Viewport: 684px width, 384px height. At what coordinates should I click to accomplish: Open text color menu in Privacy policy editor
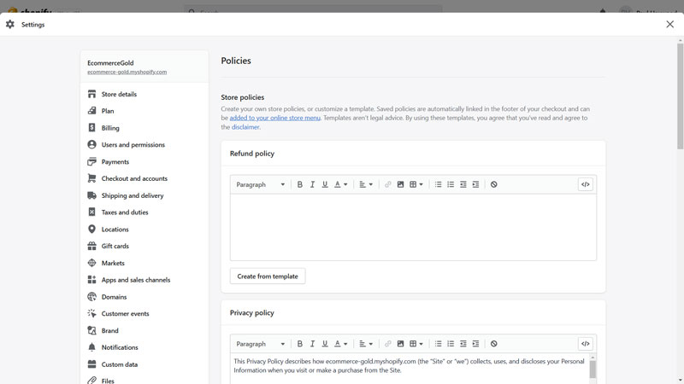pos(340,344)
